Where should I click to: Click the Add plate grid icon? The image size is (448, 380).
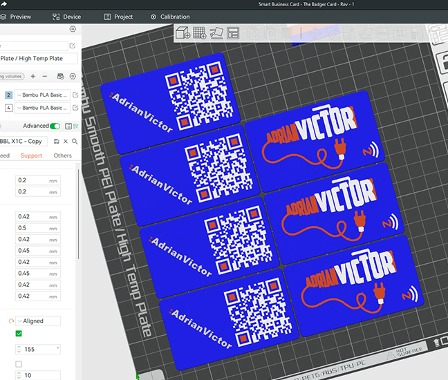click(199, 33)
